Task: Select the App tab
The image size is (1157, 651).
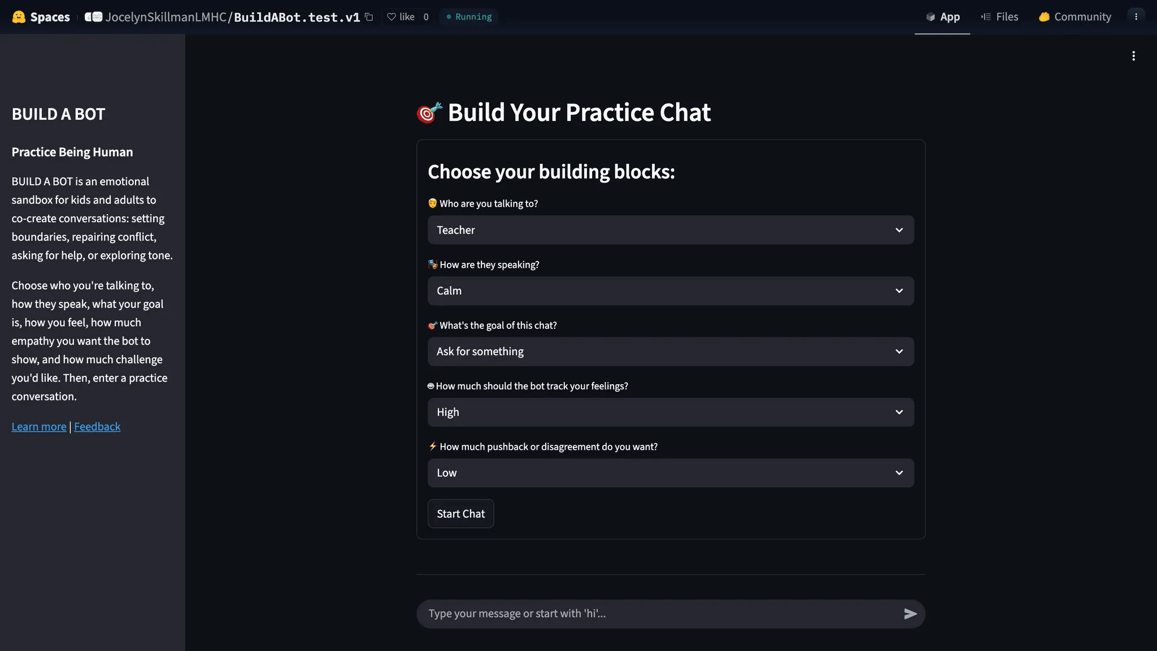Action: [942, 17]
